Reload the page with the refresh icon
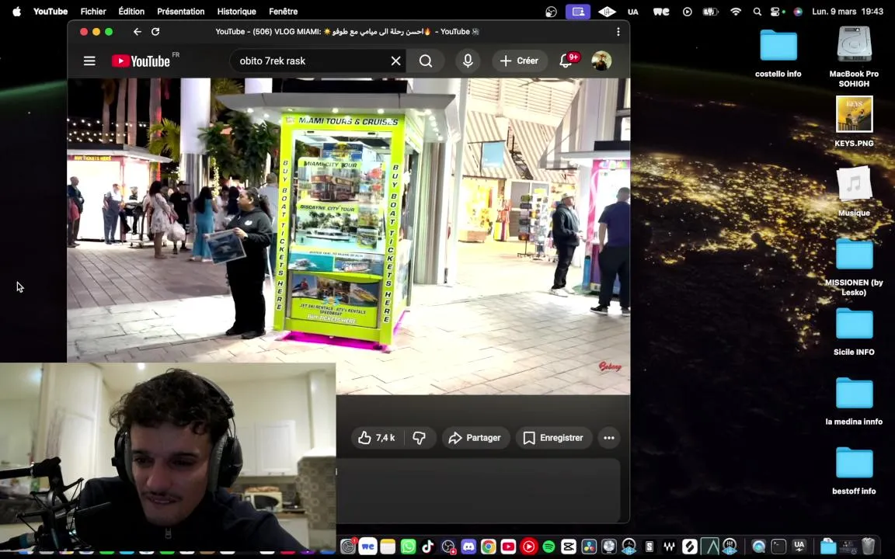 155,32
